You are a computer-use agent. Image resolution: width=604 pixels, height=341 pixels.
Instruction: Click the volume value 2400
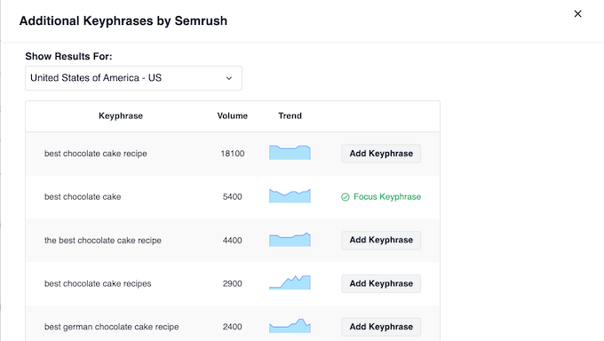[233, 327]
